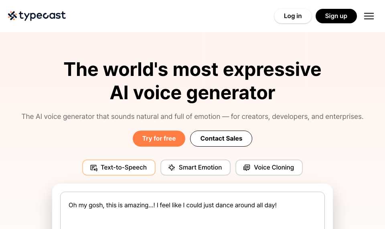Click the typecast logo symbol

pos(12,16)
